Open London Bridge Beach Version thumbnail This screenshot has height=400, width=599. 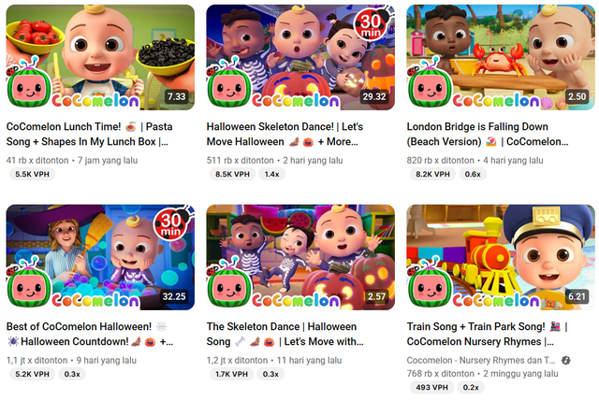[x=501, y=57]
